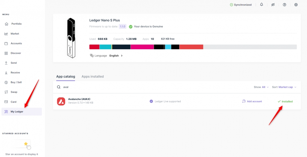
Task: Click the Swap arrows icon
Action: tap(6, 92)
